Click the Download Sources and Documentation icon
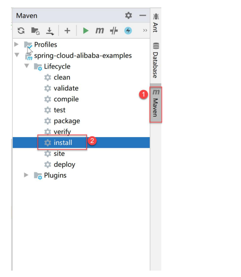241x277 pixels. (x=50, y=31)
